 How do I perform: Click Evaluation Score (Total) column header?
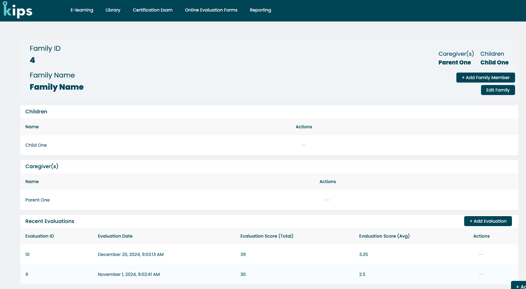267,236
